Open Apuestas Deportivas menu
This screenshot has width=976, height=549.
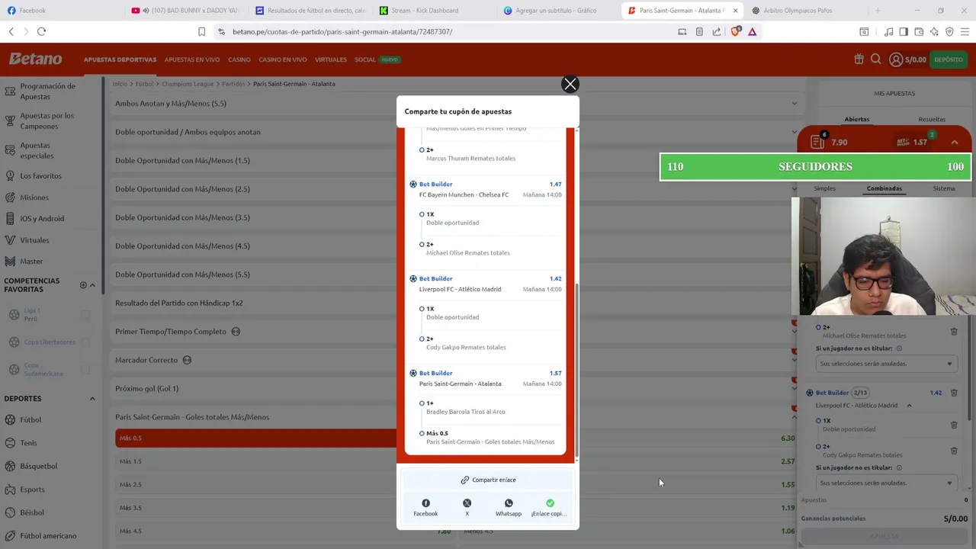point(120,59)
